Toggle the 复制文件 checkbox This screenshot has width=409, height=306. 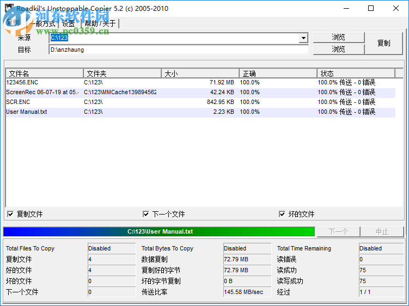click(x=10, y=214)
